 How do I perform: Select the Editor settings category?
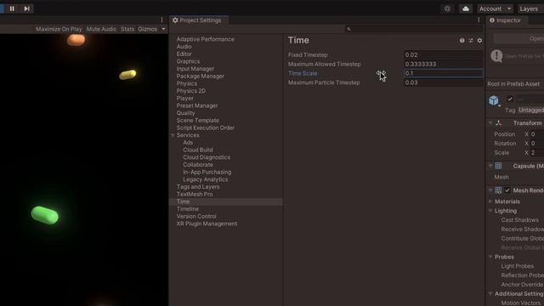pyautogui.click(x=184, y=54)
